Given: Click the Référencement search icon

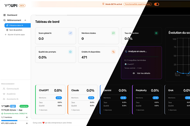Looking at the screenshot, I should [x=4, y=20].
